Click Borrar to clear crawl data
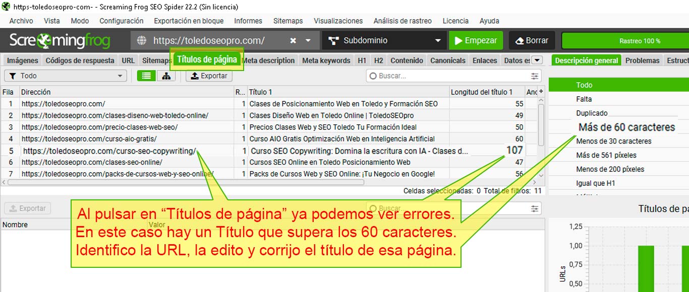Screen dimensions: 689x292 pyautogui.click(x=532, y=40)
